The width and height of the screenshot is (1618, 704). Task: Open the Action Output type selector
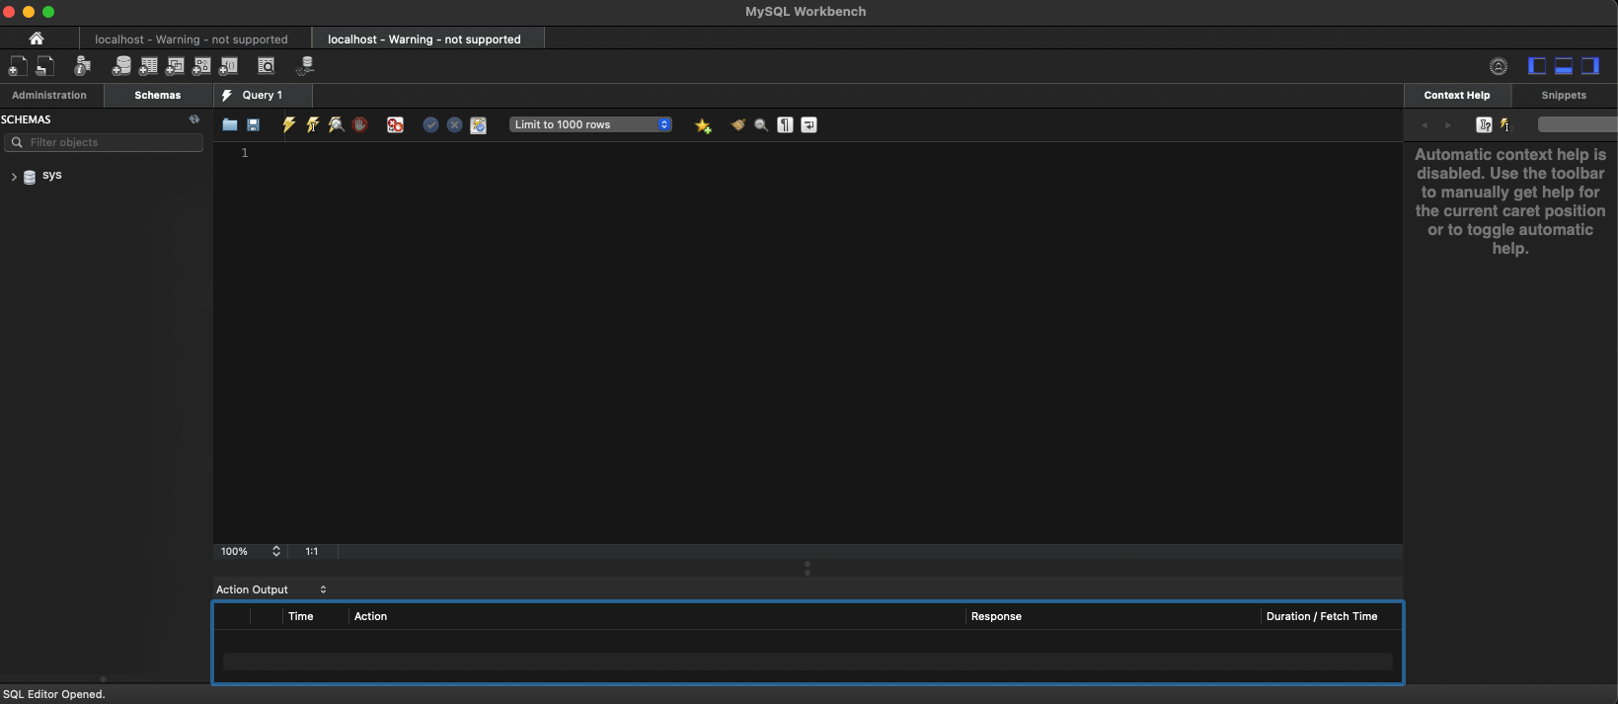click(271, 589)
